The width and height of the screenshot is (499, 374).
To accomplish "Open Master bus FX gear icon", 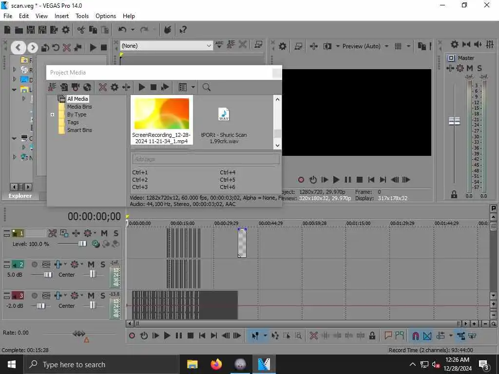I will pyautogui.click(x=460, y=68).
